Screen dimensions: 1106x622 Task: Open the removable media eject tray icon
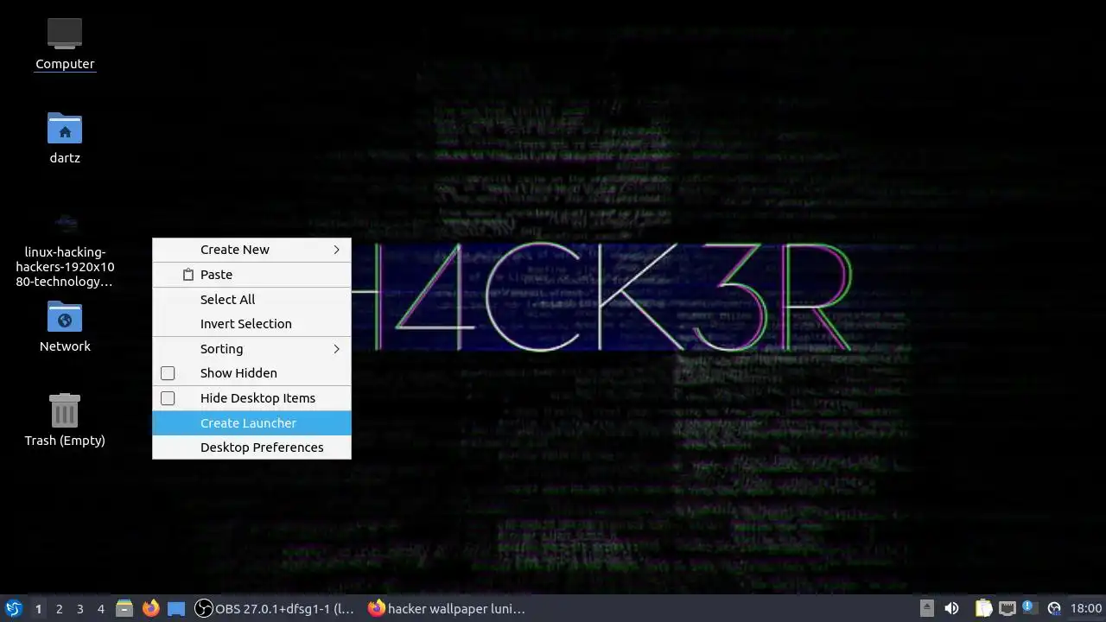tap(926, 608)
